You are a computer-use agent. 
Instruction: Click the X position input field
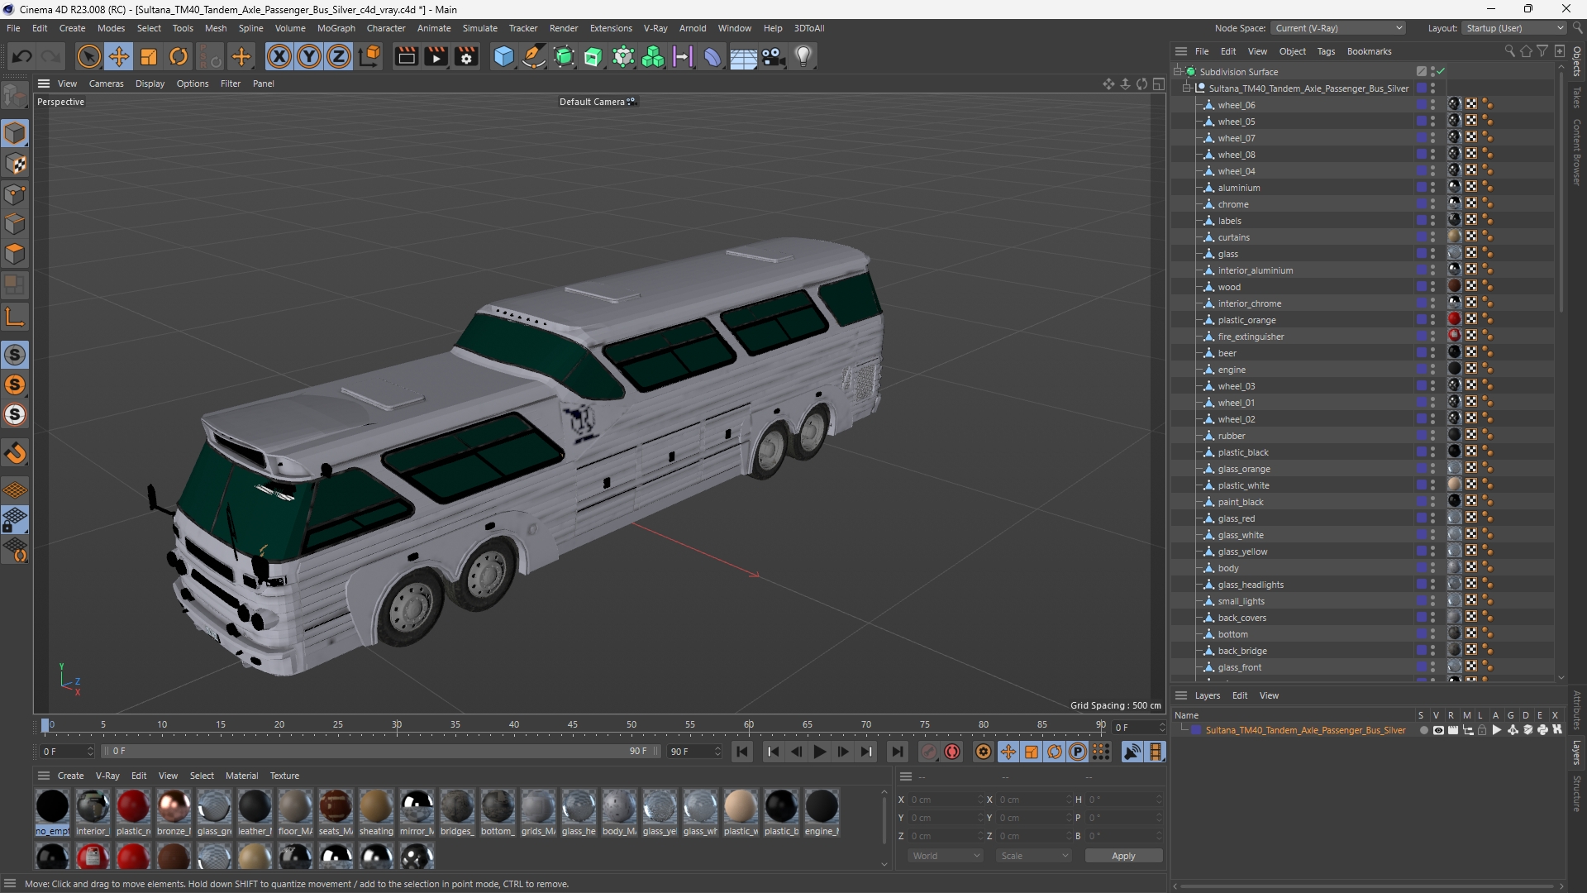click(x=945, y=800)
